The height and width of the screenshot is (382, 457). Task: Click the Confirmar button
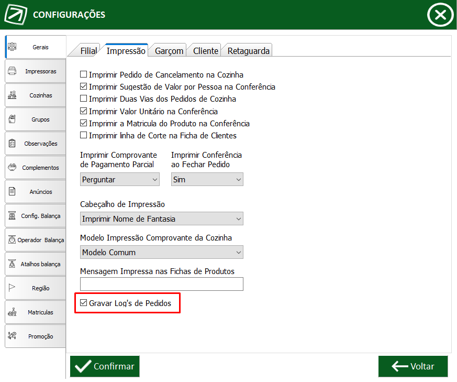click(x=105, y=366)
